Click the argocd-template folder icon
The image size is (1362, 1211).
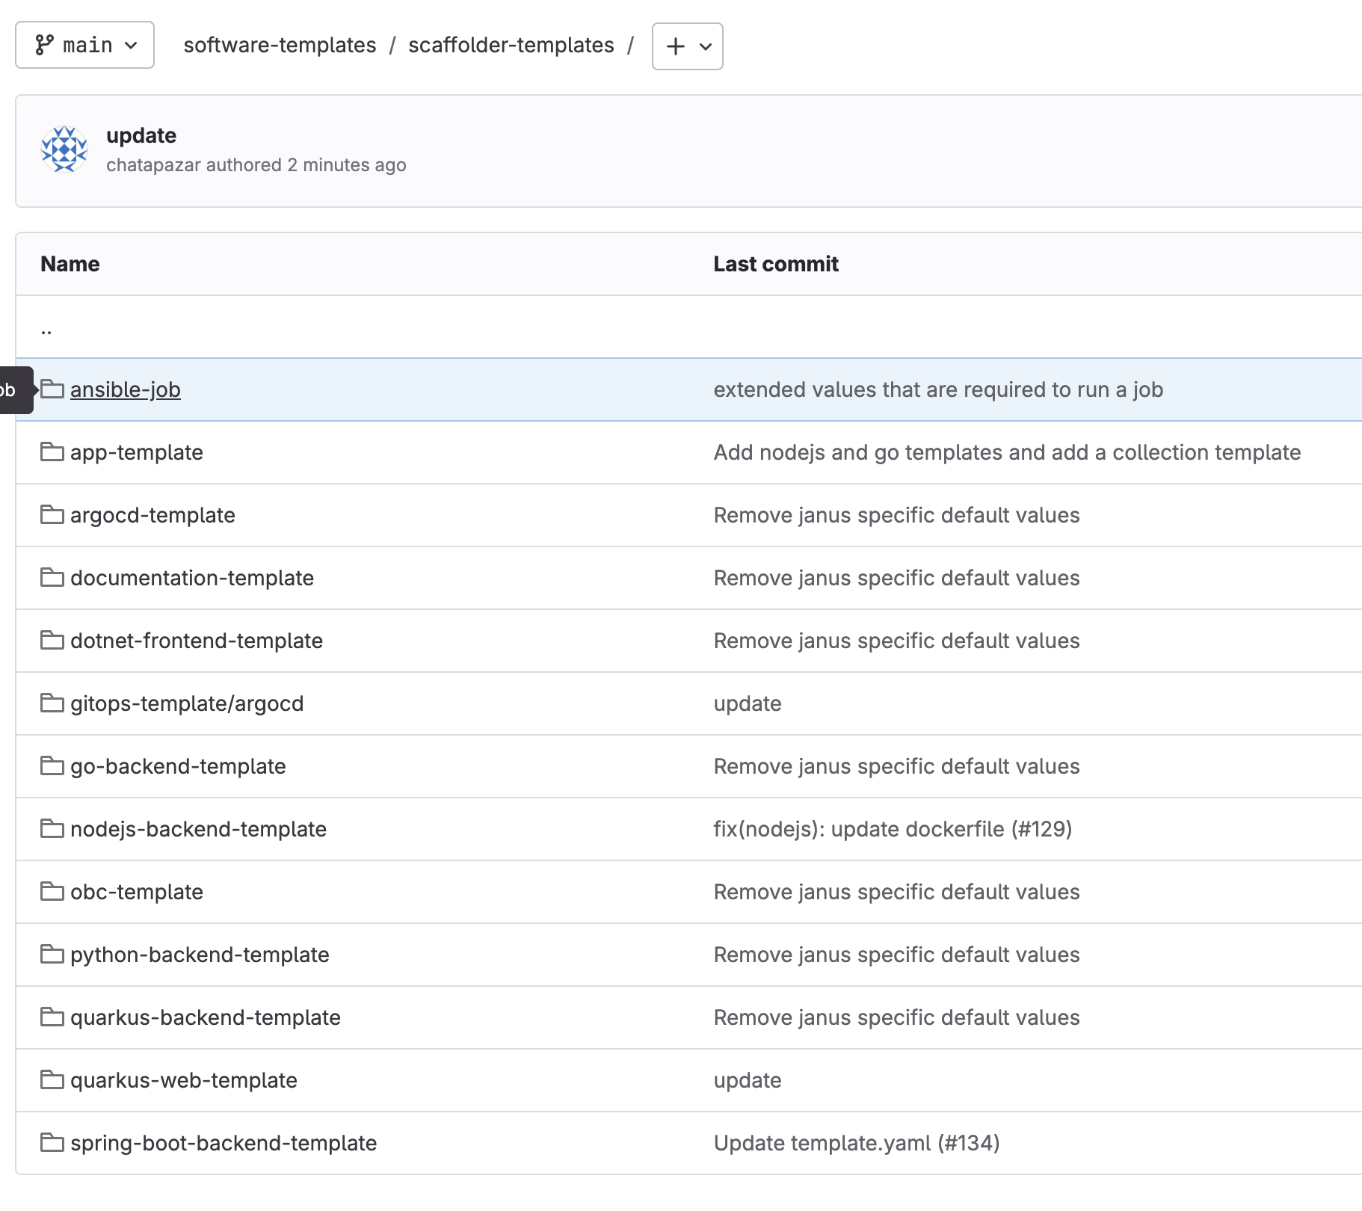coord(52,514)
